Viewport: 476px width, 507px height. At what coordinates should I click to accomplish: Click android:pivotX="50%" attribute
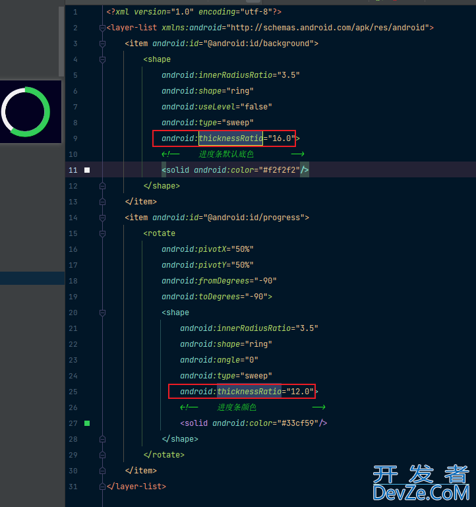(x=208, y=249)
